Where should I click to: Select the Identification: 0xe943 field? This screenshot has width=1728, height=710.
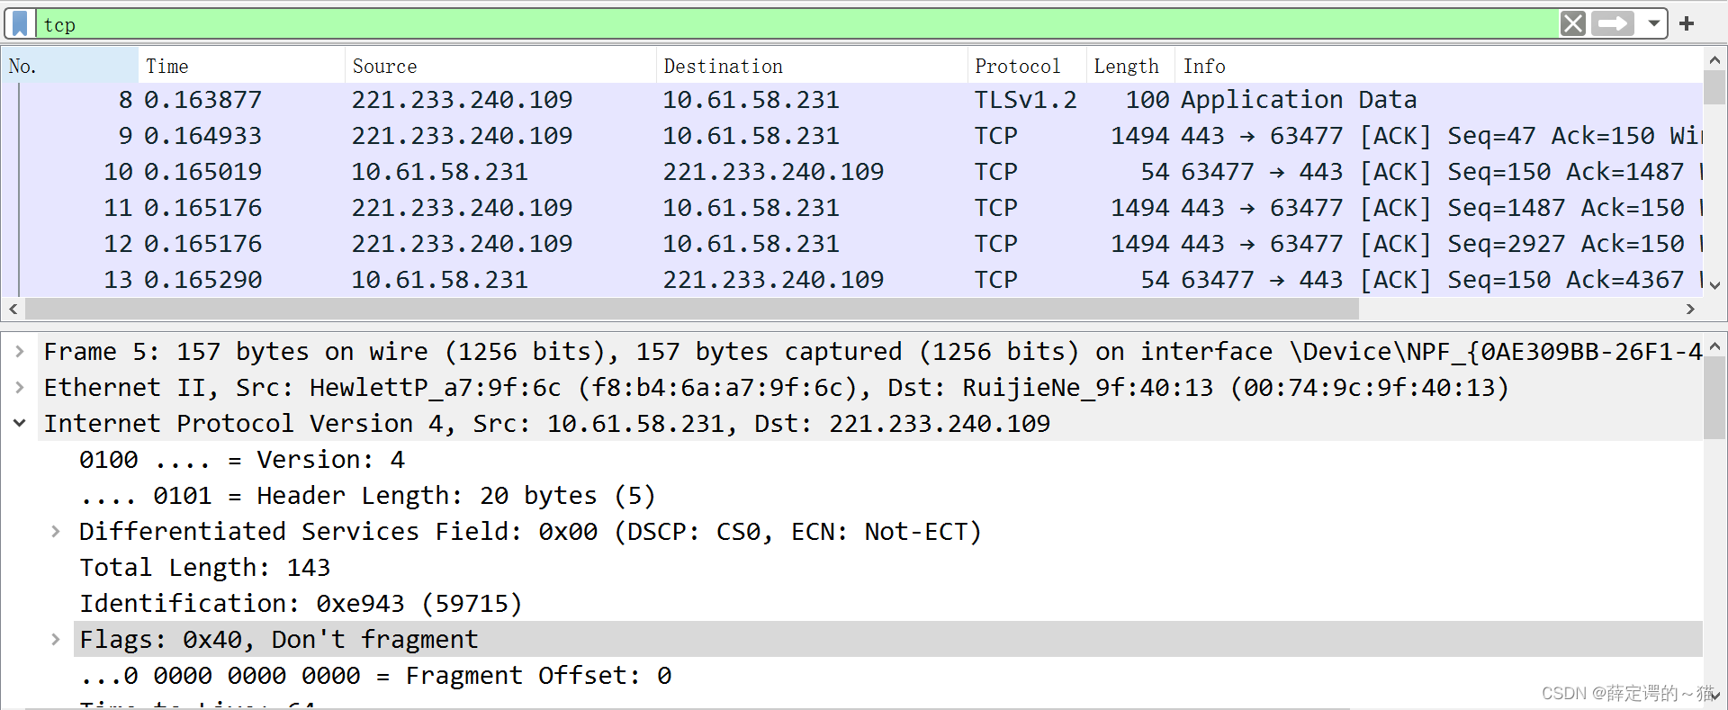(301, 604)
